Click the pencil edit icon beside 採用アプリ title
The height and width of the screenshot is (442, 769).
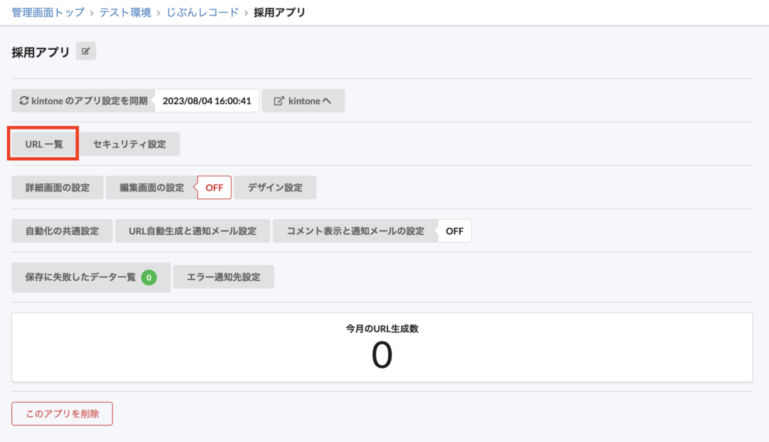coord(85,51)
